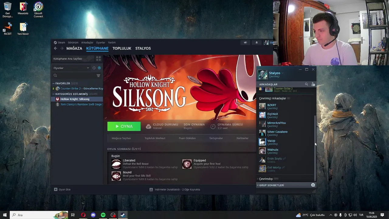Click the Steam back navigation arrow
The image size is (389, 219).
tap(55, 48)
